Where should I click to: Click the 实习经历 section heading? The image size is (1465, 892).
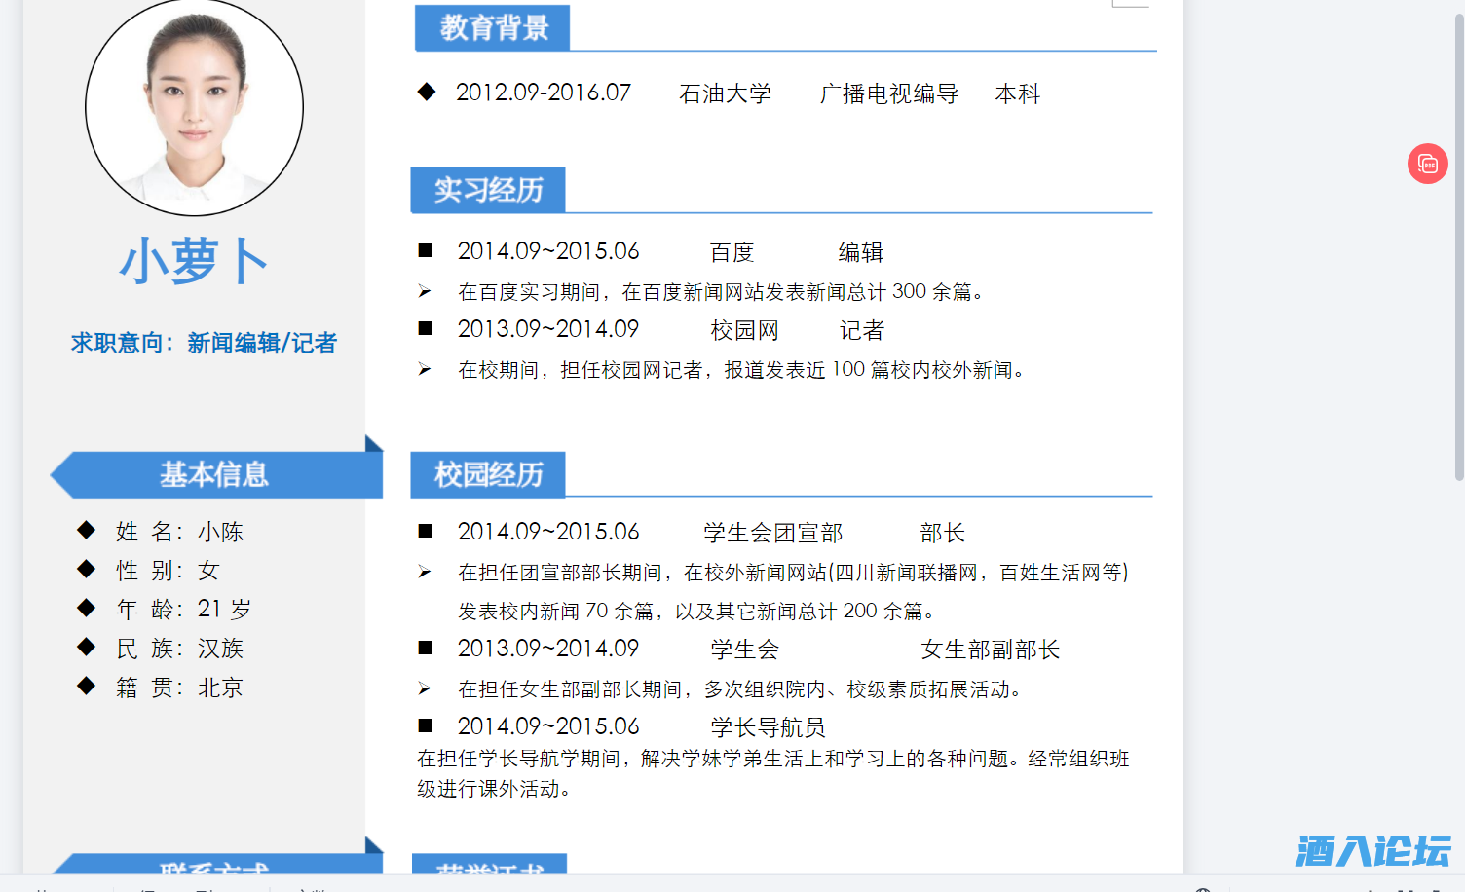pyautogui.click(x=488, y=190)
